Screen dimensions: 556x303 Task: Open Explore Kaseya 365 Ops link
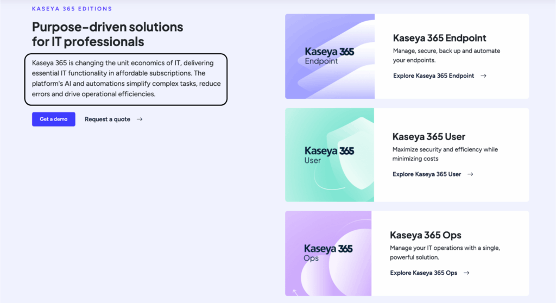tap(424, 273)
